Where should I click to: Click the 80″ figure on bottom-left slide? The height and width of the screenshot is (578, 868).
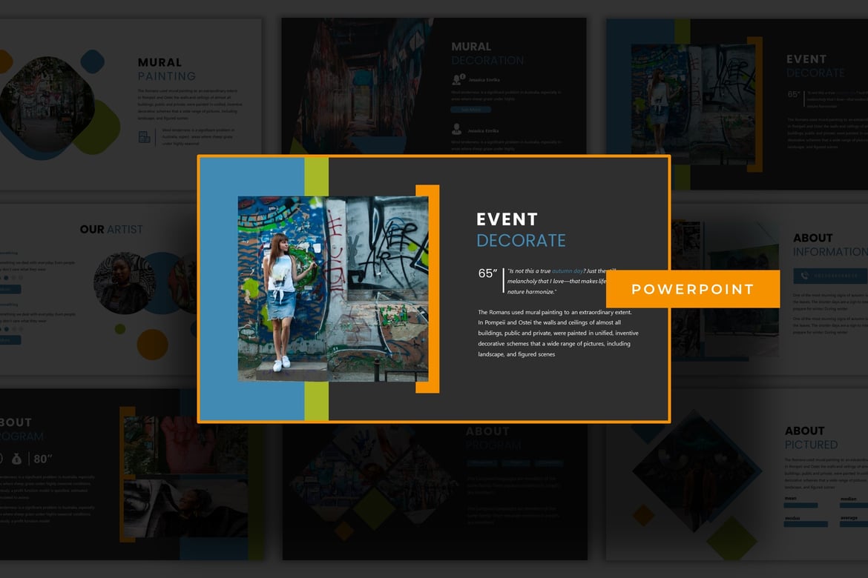click(42, 459)
